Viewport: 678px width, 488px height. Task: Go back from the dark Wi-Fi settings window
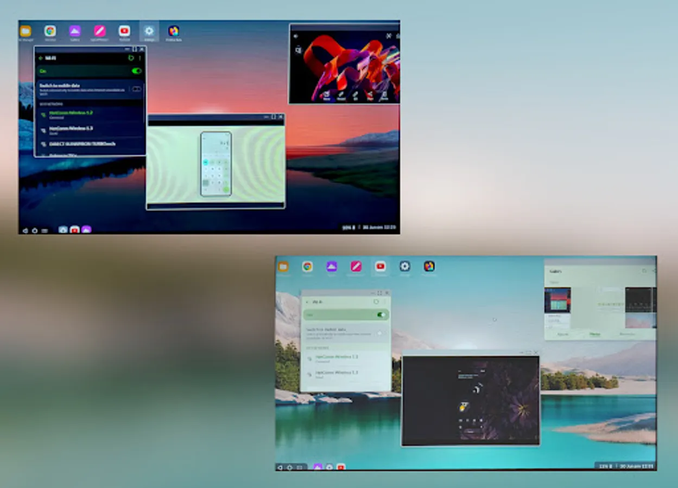point(40,57)
